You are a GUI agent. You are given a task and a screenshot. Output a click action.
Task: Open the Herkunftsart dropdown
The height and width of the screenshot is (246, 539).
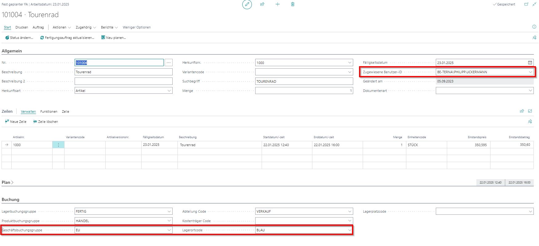169,91
